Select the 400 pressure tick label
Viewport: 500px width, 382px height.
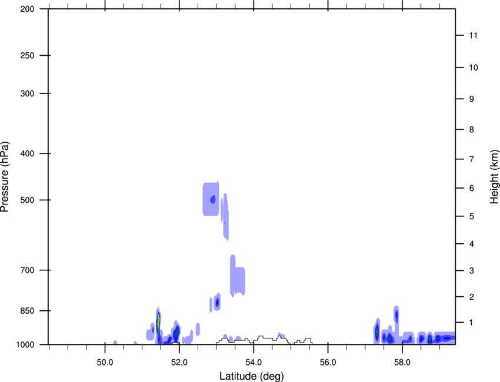(27, 153)
